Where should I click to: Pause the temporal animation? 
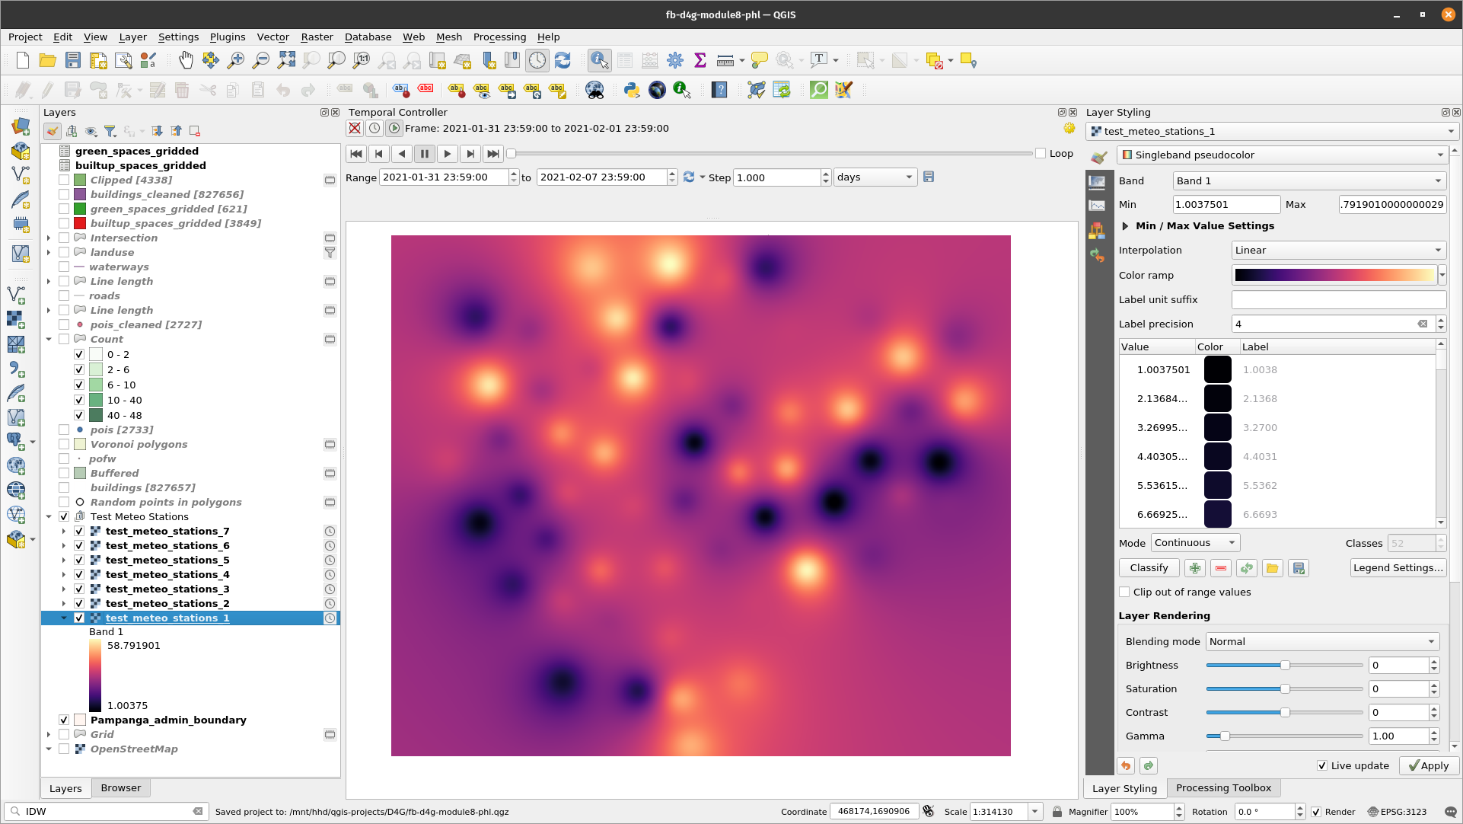425,154
